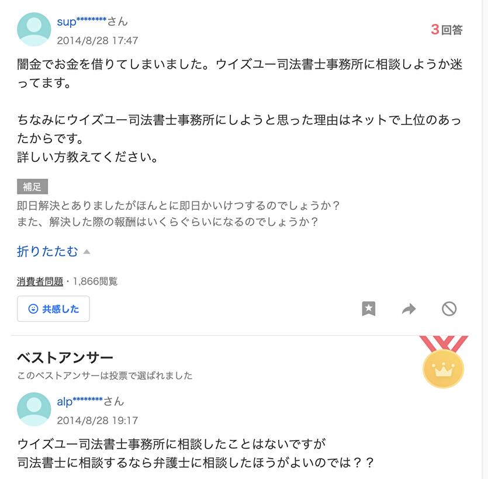
Task: Click the smiley icon inside 共感した button
Action: tap(33, 309)
